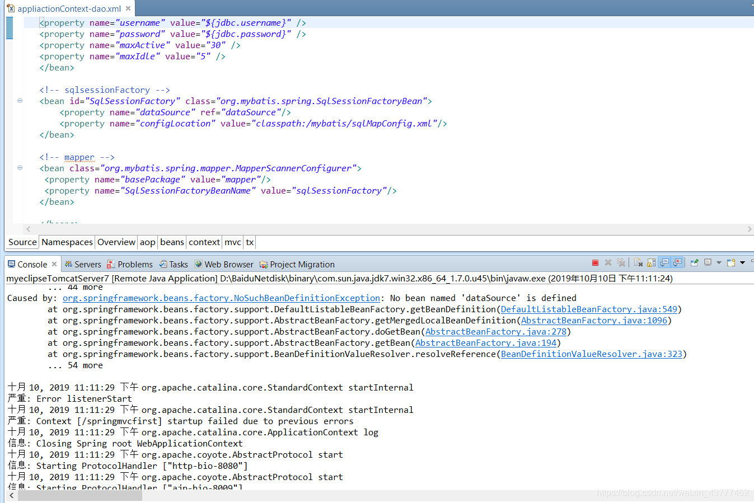The width and height of the screenshot is (754, 503).
Task: Click editor horizontal scrollbar left arrow
Action: coord(29,229)
